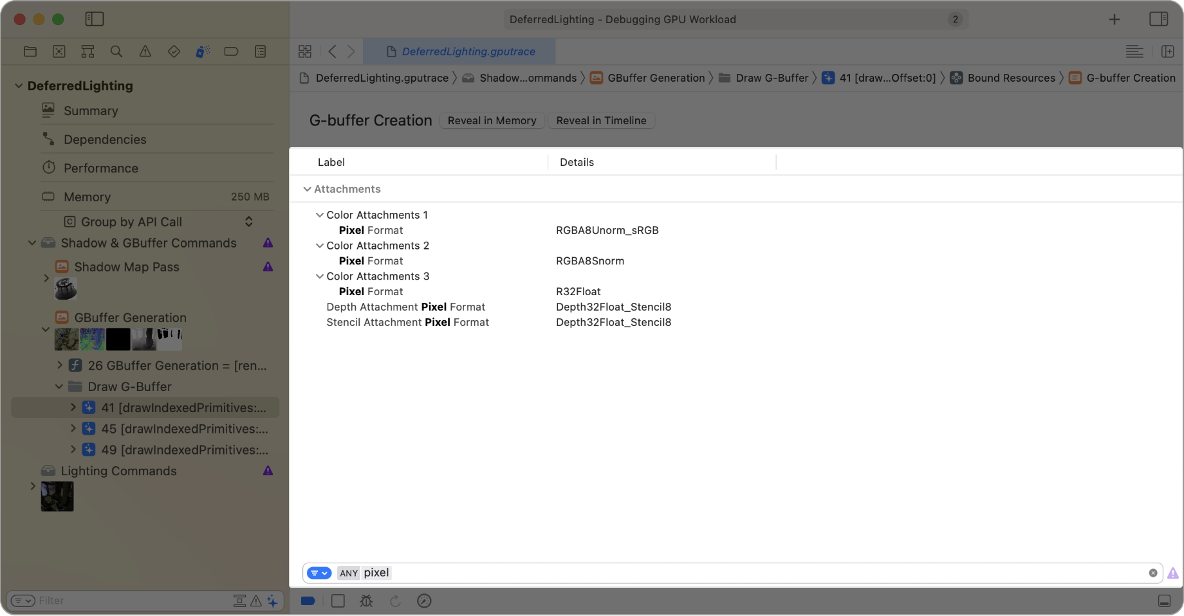1184x616 pixels.
Task: Open the Issues navigator warning triangle
Action: (x=145, y=51)
